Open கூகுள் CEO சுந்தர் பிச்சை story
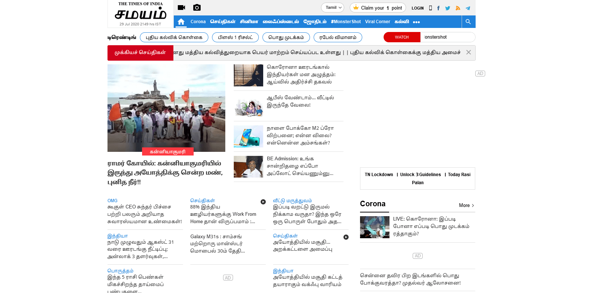Image resolution: width=589 pixels, height=293 pixels. click(145, 214)
